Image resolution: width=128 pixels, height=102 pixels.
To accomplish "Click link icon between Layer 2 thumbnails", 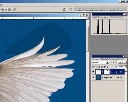I will [103, 72].
